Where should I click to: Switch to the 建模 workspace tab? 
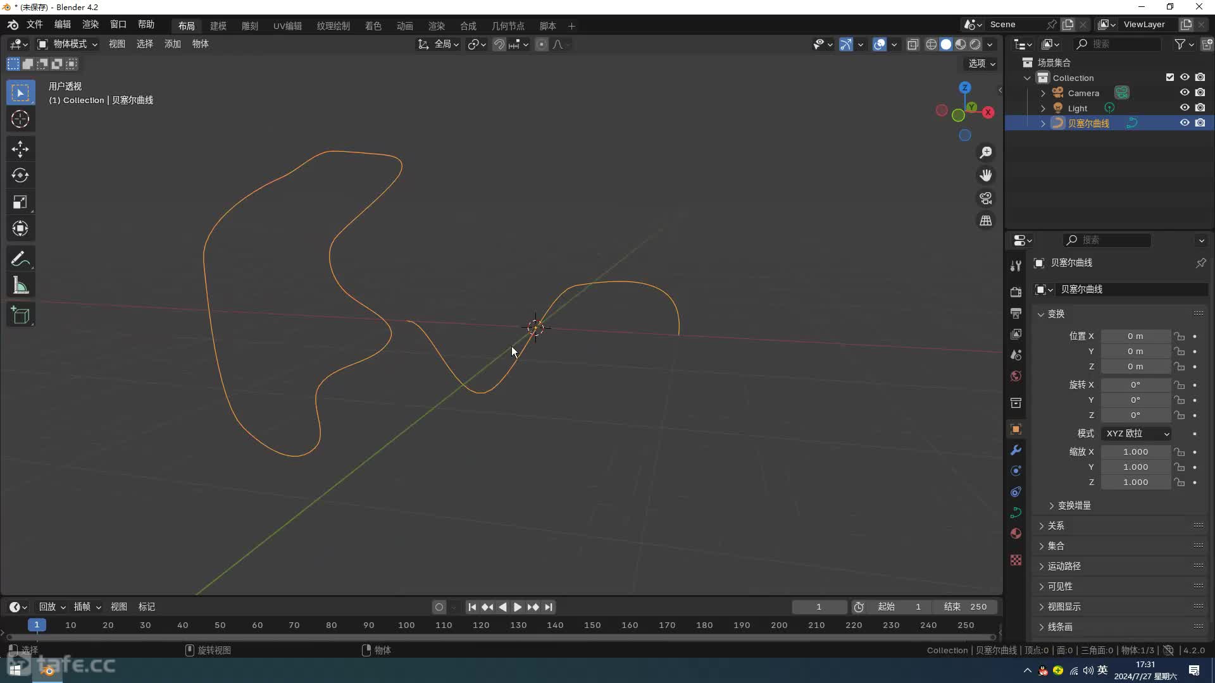point(218,26)
